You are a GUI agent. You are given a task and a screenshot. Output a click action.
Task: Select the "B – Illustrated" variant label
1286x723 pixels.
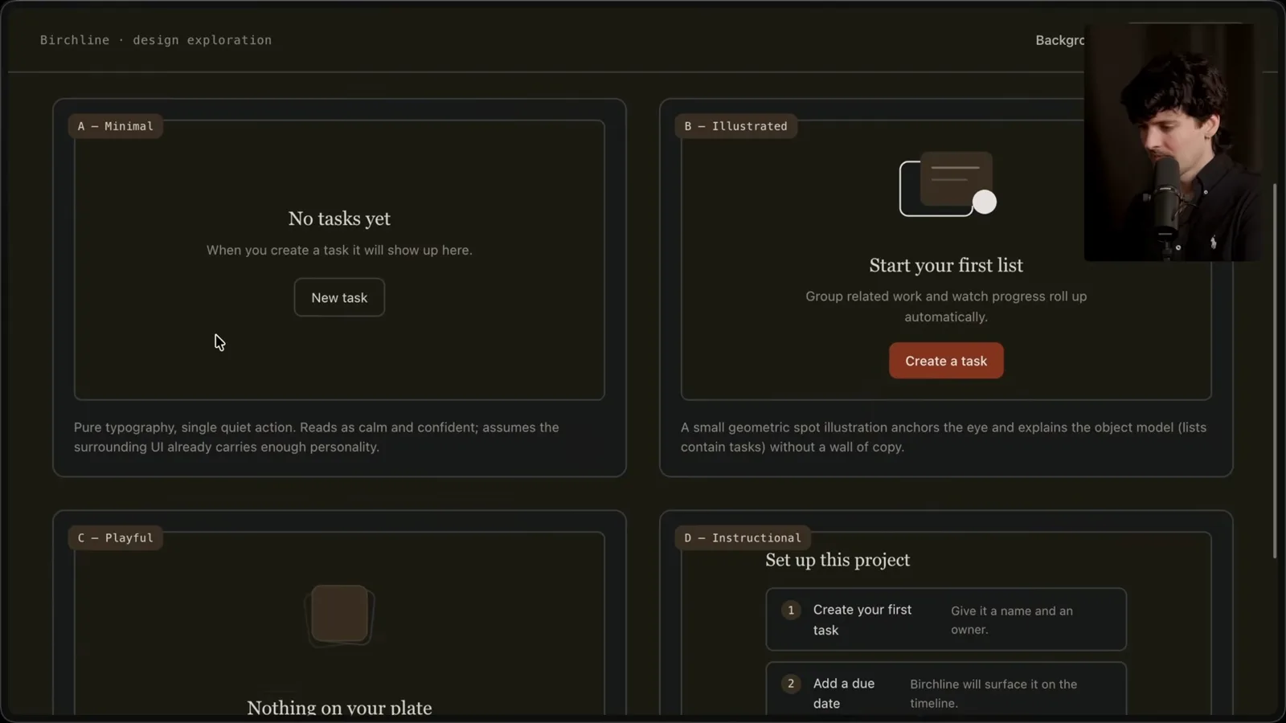pos(736,126)
